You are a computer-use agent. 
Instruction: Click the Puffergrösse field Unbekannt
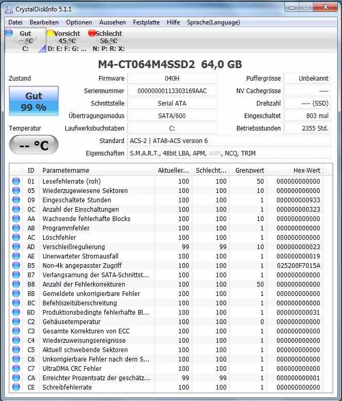308,78
